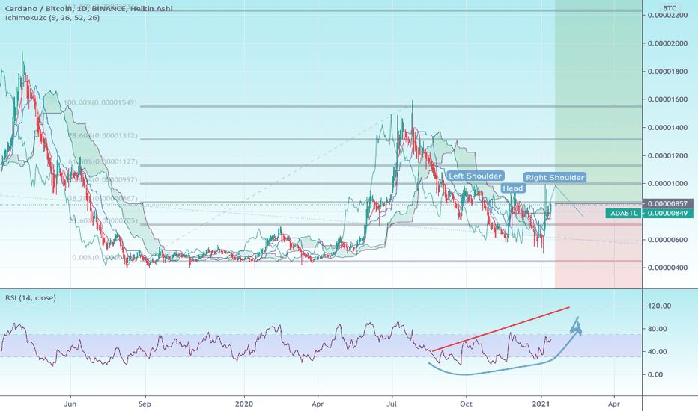This screenshot has height=411, width=698.
Task: Select the Right Shoulder annotation label
Action: tap(555, 178)
